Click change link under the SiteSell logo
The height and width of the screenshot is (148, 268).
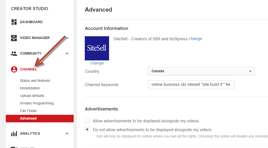pyautogui.click(x=97, y=63)
